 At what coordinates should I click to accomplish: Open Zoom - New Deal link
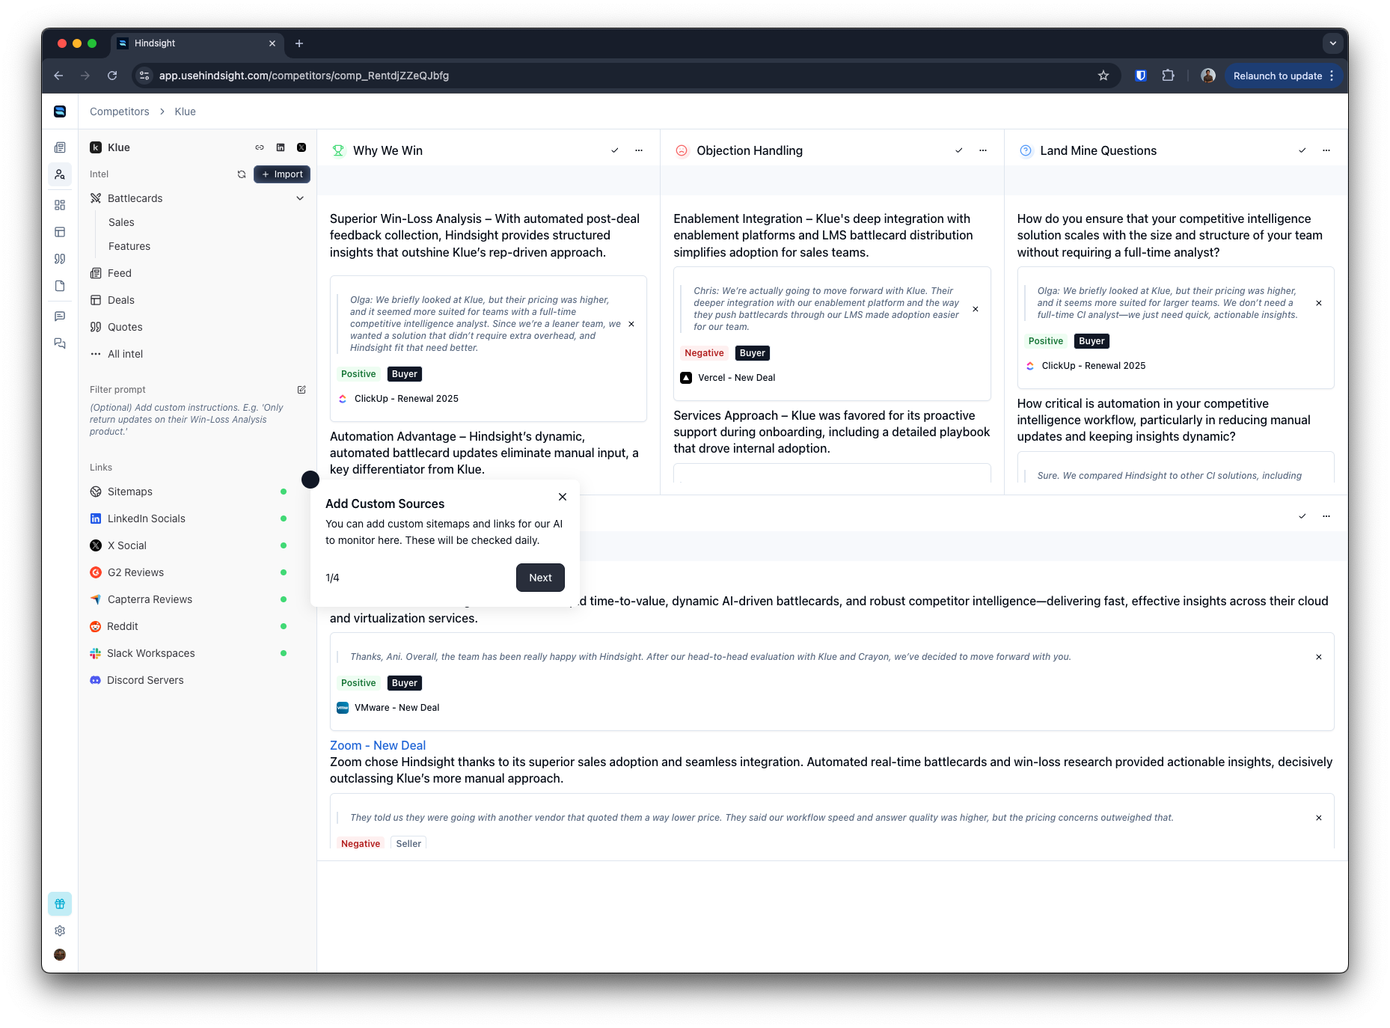(378, 745)
